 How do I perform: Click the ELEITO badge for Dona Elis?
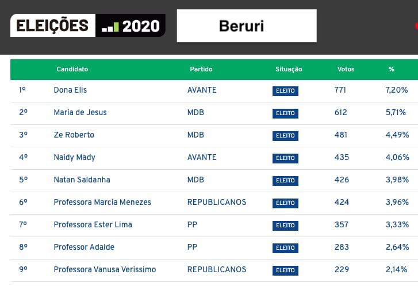(285, 90)
